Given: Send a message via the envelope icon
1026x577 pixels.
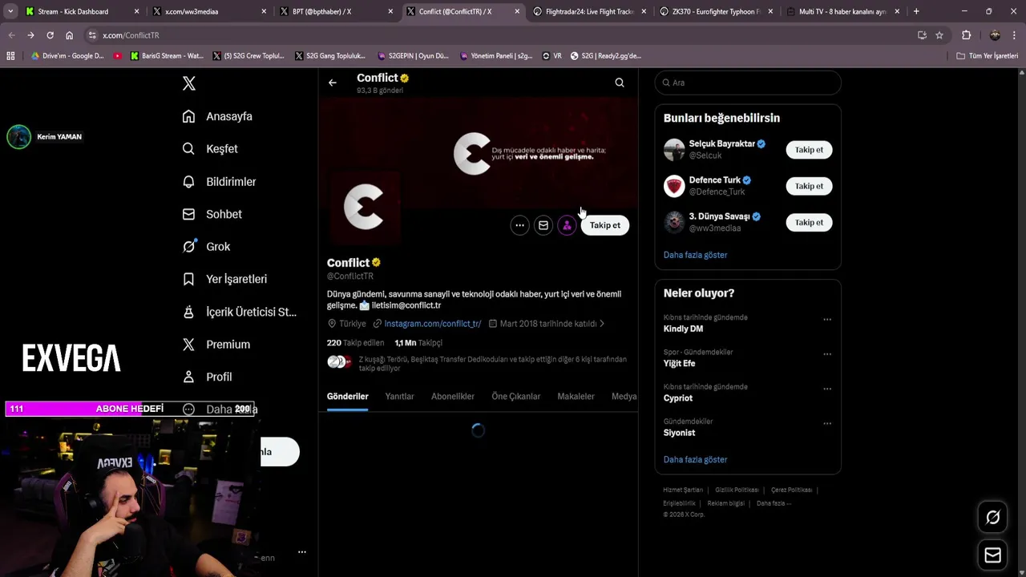Looking at the screenshot, I should [x=543, y=225].
